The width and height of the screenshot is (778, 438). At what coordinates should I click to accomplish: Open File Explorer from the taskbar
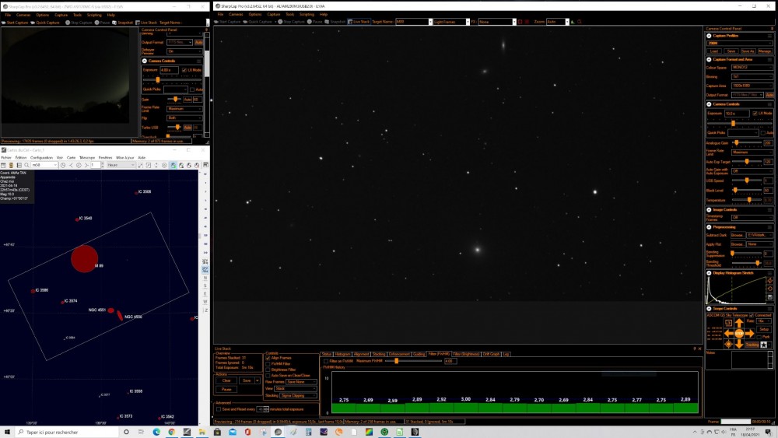click(202, 432)
